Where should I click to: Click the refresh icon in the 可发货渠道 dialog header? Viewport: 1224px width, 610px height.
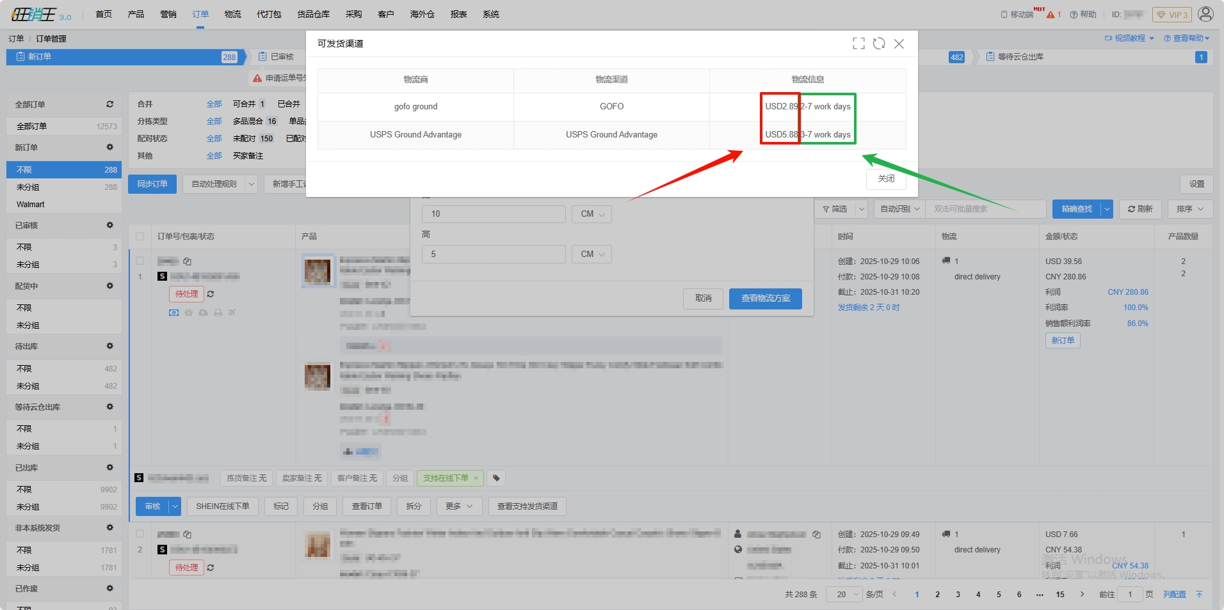[x=879, y=43]
